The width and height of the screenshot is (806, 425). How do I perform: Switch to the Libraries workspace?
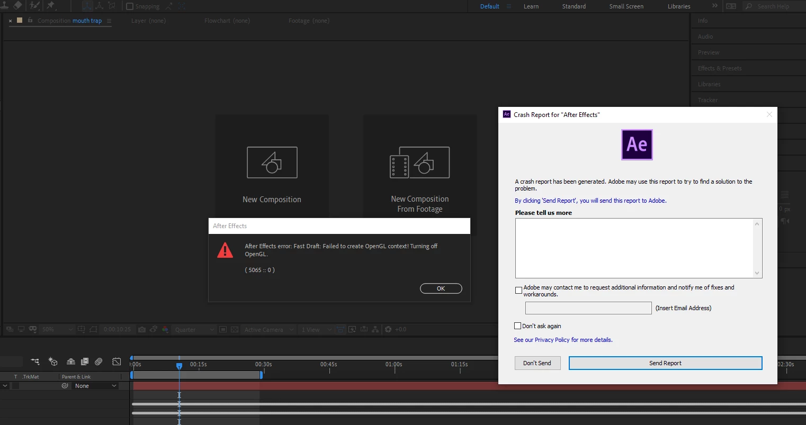(679, 6)
